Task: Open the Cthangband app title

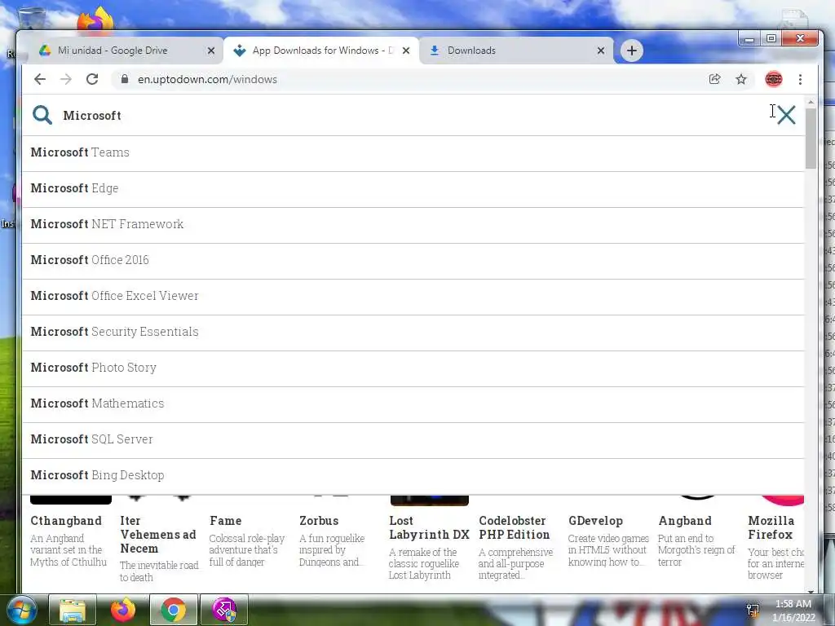Action: click(66, 521)
